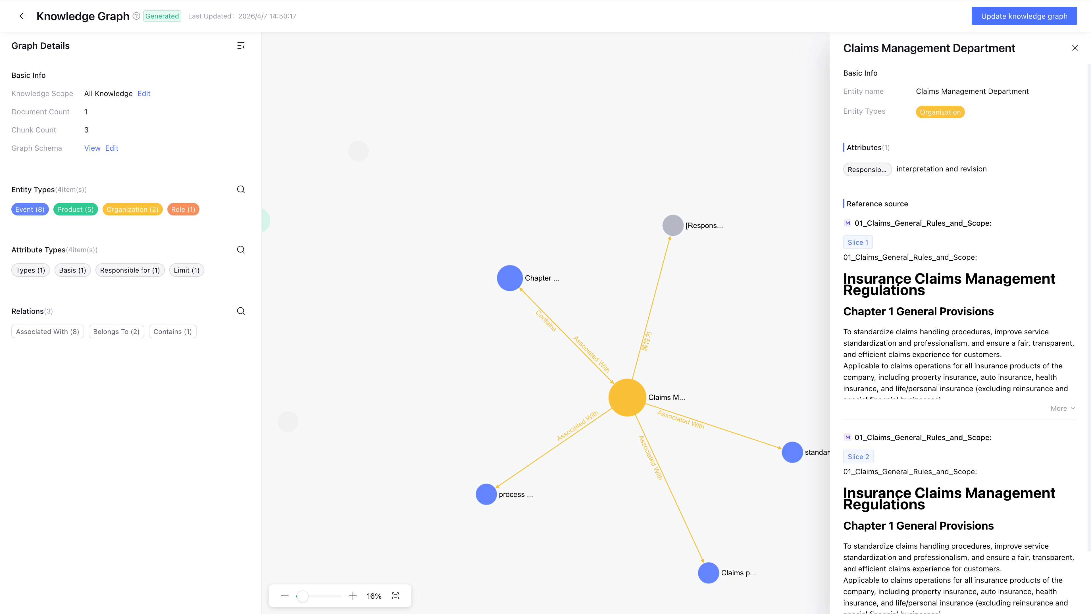Toggle the Product (5) entity type filter
The width and height of the screenshot is (1091, 614).
(75, 209)
